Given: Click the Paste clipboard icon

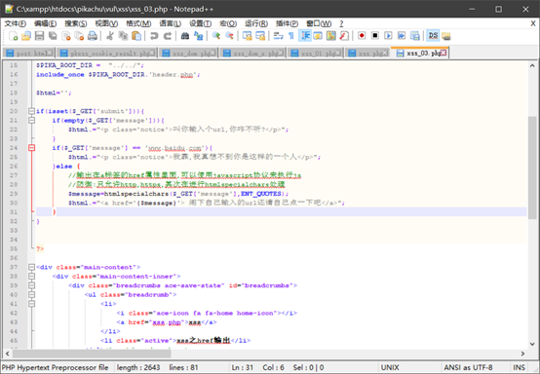Looking at the screenshot, I should coord(136,36).
